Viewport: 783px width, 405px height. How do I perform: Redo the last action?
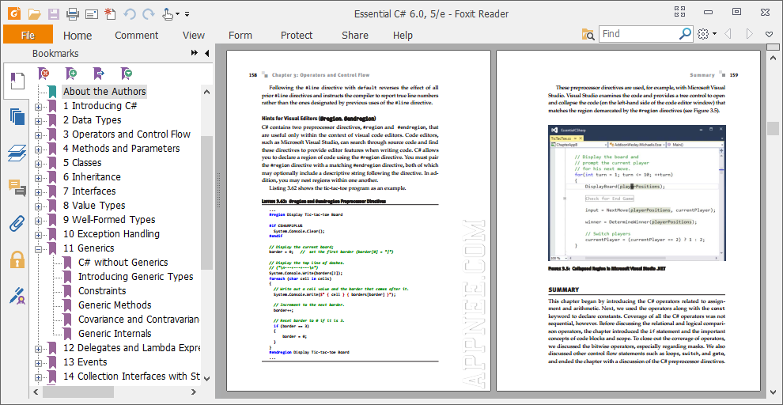point(149,14)
